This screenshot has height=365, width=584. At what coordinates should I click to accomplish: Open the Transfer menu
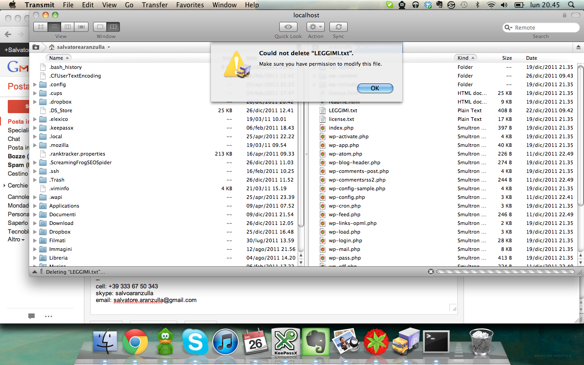click(x=155, y=5)
